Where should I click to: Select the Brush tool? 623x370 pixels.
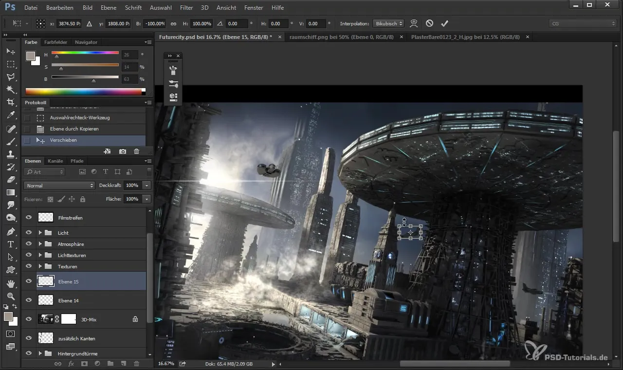coord(11,142)
